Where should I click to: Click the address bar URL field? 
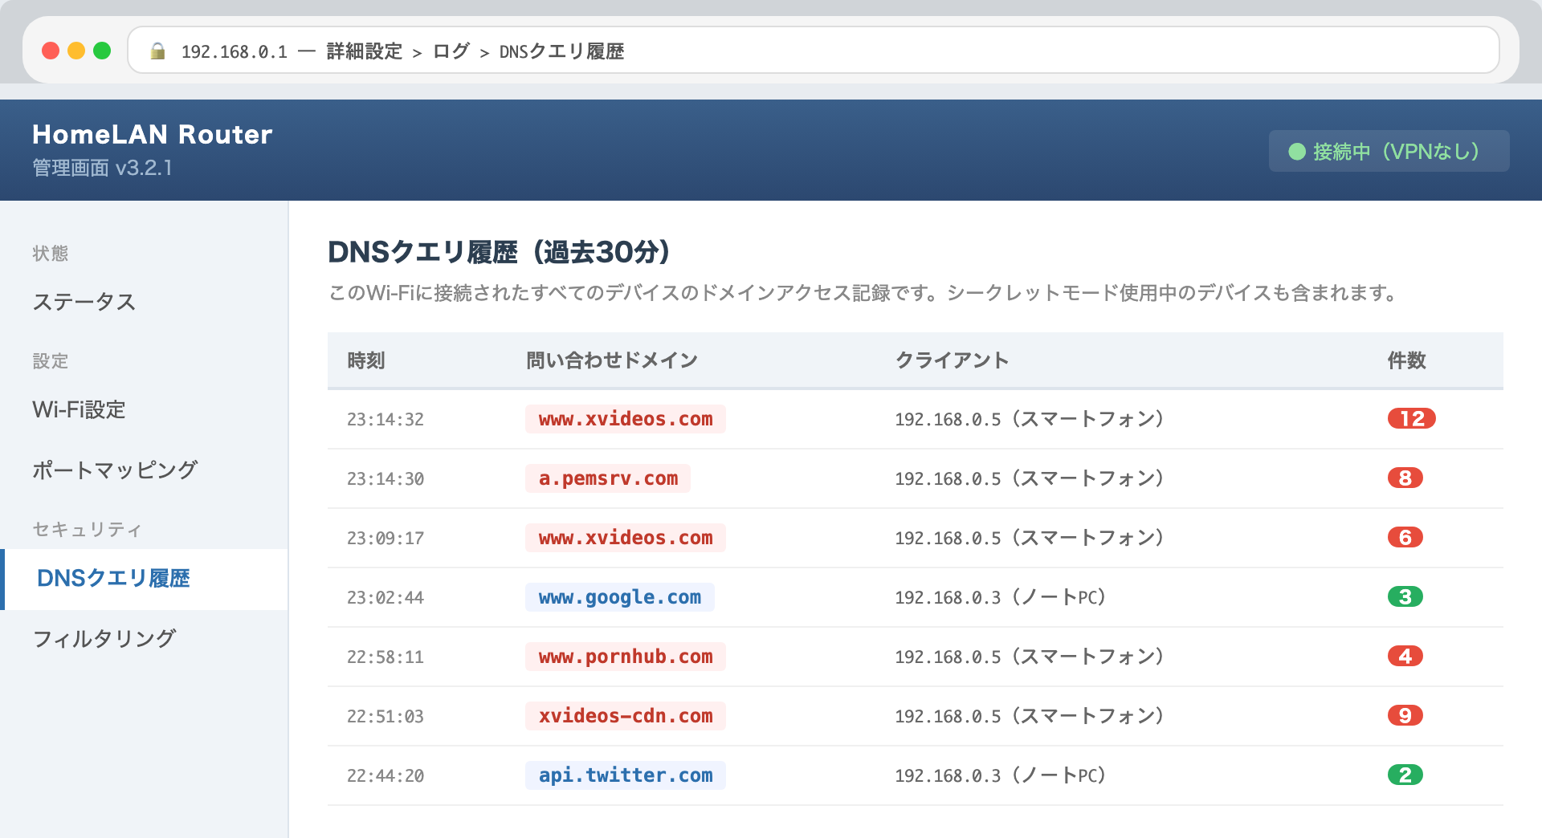click(813, 51)
